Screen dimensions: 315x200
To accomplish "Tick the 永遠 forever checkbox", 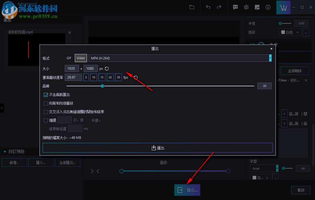I will (x=88, y=121).
